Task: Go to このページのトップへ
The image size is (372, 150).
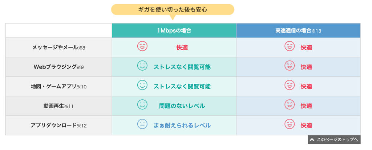Action: coord(334,139)
